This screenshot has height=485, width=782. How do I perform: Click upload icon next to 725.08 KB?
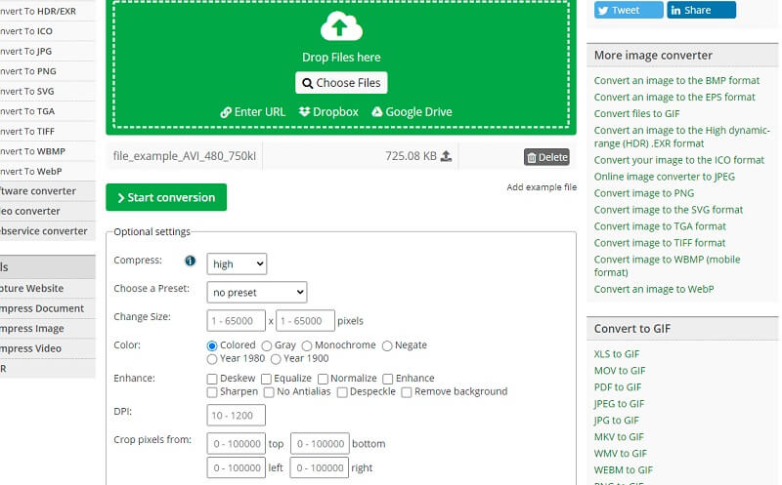(x=446, y=156)
